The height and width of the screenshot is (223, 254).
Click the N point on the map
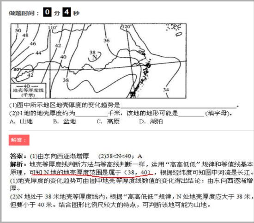click(95, 57)
